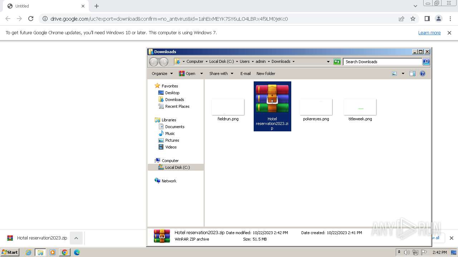458x257 pixels.
Task: Launch Internet Explorer from taskbar
Action: click(x=28, y=252)
